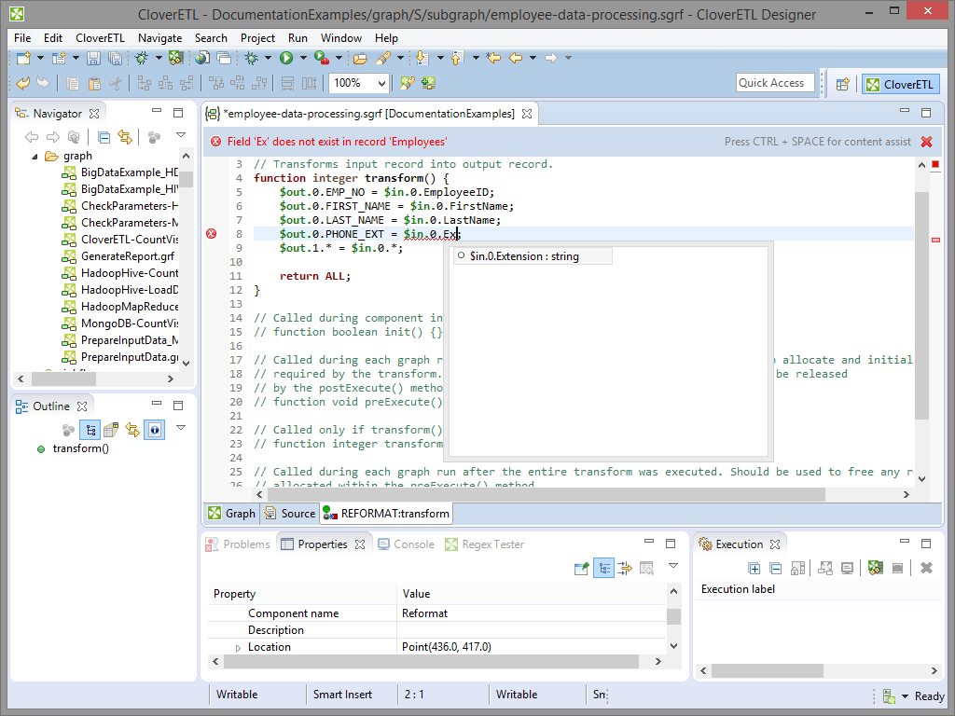Click inside the Quick Access search field
Viewport: 955px width, 716px height.
[x=774, y=83]
